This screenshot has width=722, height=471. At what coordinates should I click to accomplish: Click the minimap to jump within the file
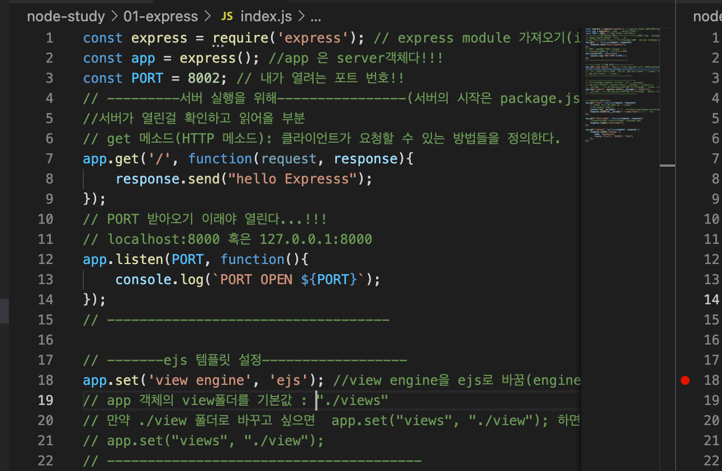[x=620, y=84]
